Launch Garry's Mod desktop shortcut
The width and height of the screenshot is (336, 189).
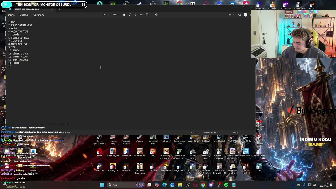[x=246, y=153]
